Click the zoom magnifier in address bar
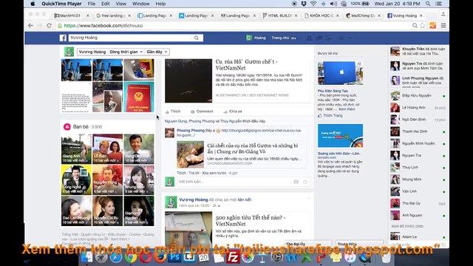This screenshot has width=473, height=266. (x=415, y=26)
